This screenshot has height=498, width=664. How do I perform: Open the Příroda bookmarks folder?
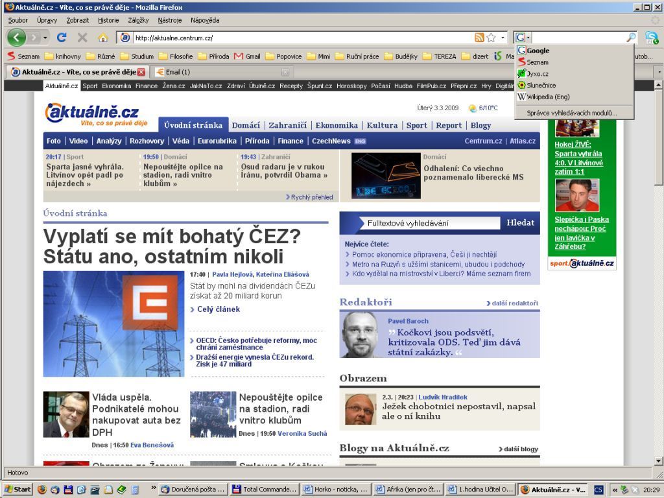(x=213, y=56)
